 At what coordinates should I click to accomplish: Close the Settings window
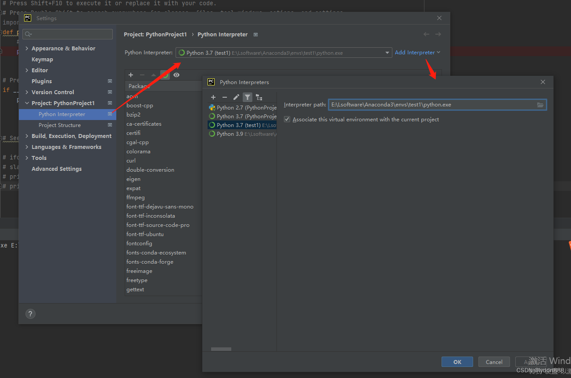439,18
